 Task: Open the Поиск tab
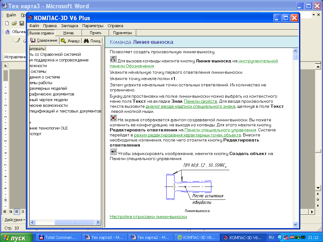(92, 41)
